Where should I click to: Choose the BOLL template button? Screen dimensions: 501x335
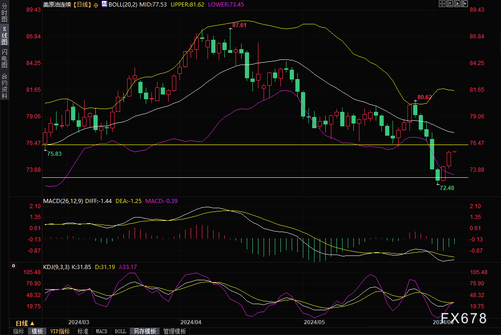(x=120, y=331)
